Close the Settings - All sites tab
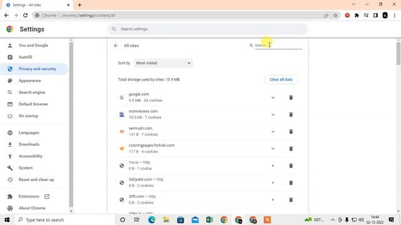Viewport: 401px width, 225px height. [x=68, y=5]
